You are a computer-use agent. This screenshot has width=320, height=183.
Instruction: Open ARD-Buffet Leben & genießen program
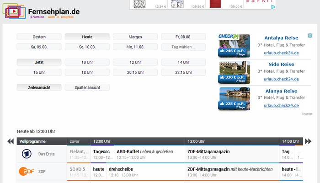149,154
